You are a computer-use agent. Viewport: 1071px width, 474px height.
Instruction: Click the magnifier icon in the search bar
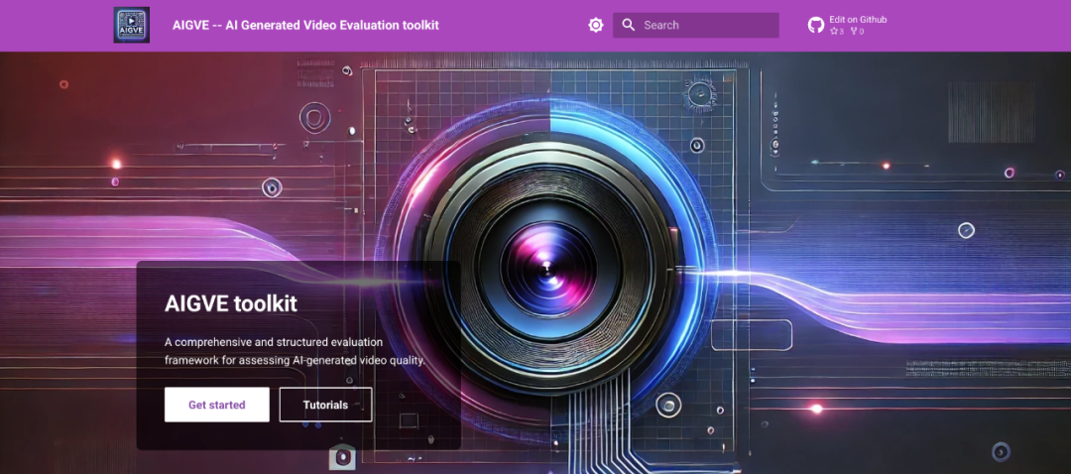(x=629, y=25)
